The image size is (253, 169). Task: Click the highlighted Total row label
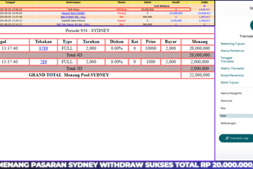click(x=223, y=116)
